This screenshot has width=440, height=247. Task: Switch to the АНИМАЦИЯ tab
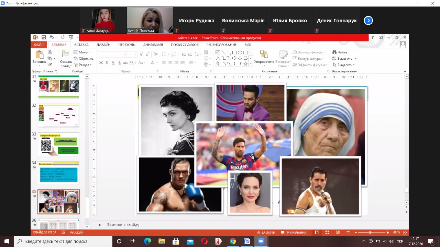pyautogui.click(x=153, y=45)
